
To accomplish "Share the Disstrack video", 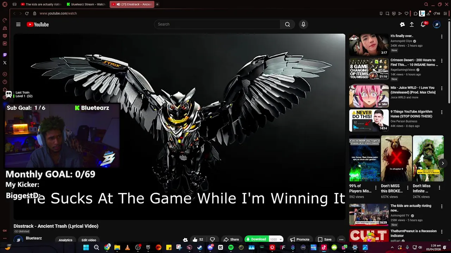I will tap(231, 239).
